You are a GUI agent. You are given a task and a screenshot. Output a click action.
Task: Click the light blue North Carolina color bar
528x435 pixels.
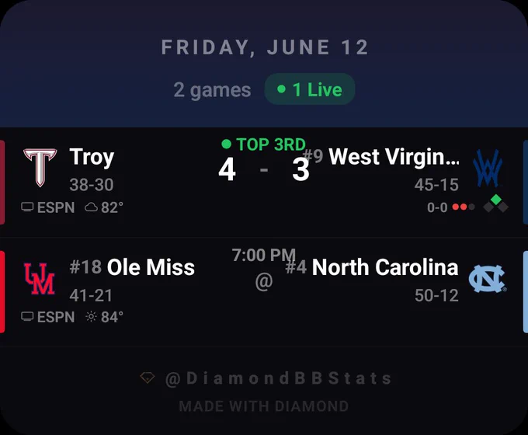pos(526,292)
